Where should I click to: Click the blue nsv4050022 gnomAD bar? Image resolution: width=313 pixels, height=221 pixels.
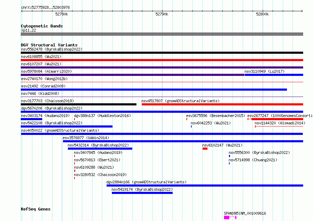coord(162,134)
